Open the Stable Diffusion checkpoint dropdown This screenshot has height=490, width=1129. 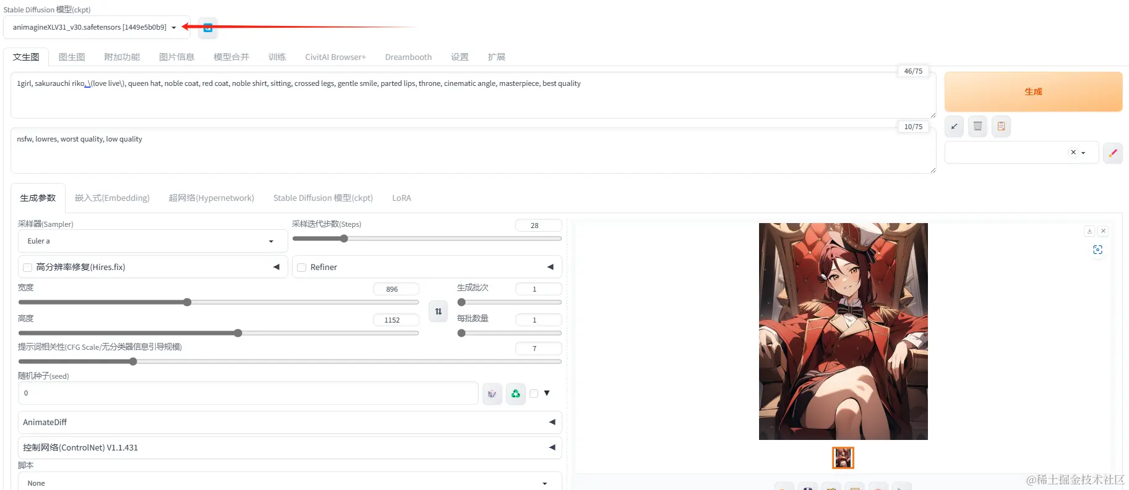point(97,27)
